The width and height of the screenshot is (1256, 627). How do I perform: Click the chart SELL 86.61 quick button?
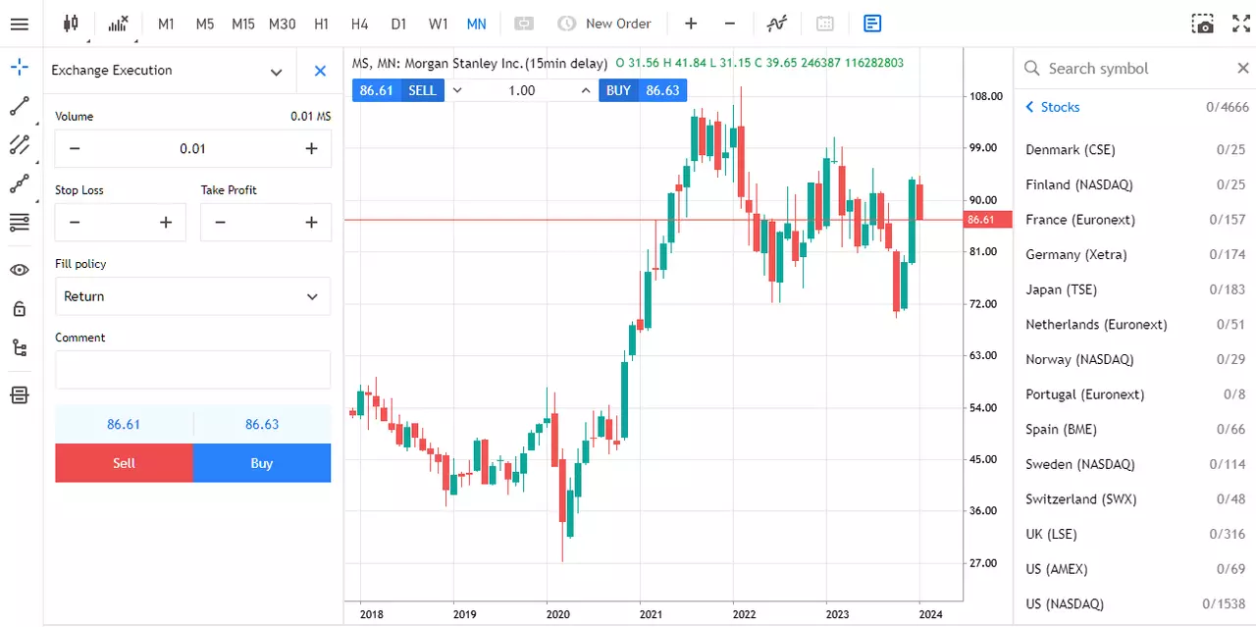click(x=398, y=90)
